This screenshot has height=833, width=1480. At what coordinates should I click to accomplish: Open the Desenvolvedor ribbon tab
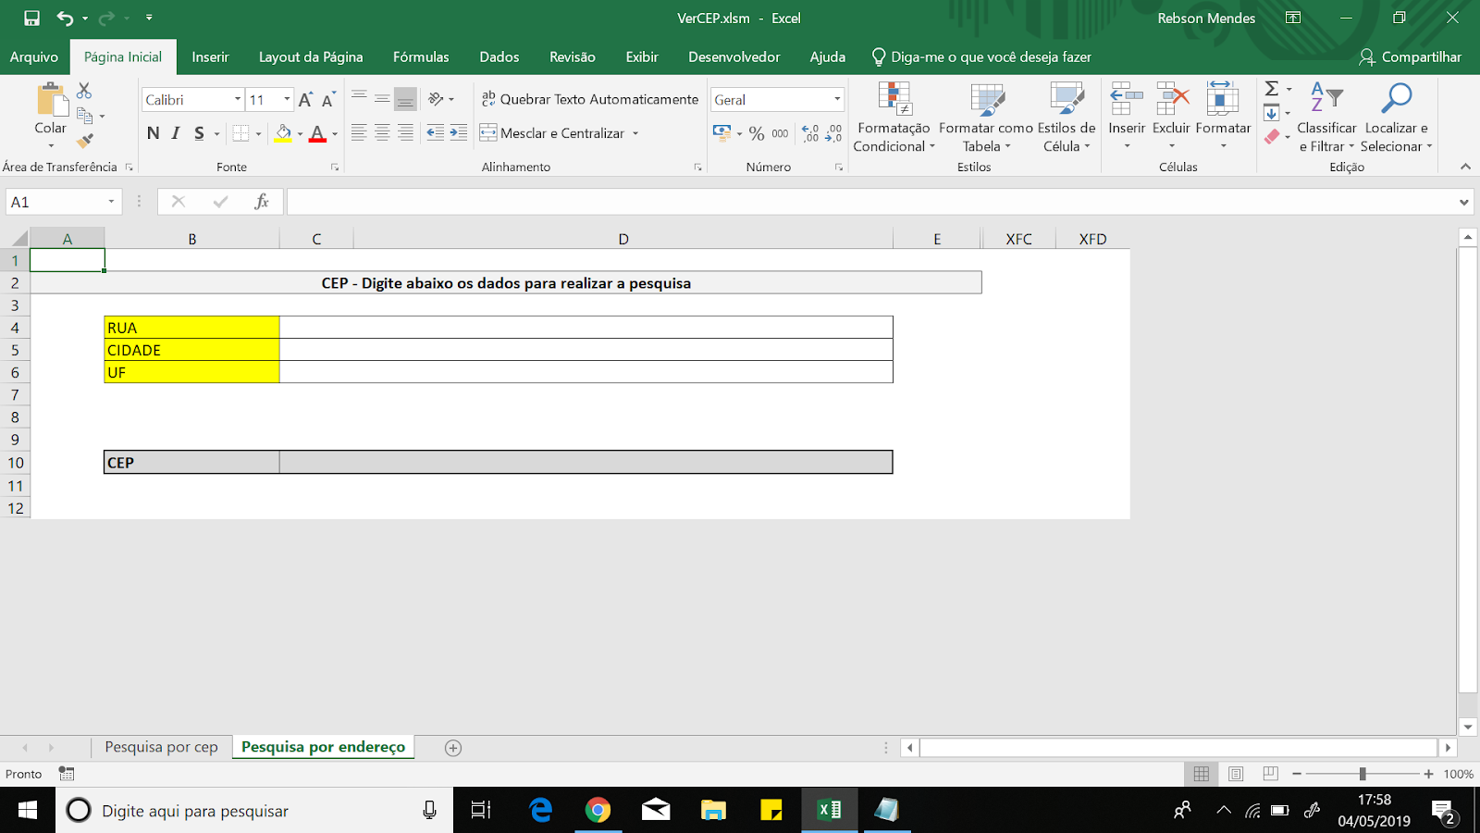pyautogui.click(x=733, y=56)
